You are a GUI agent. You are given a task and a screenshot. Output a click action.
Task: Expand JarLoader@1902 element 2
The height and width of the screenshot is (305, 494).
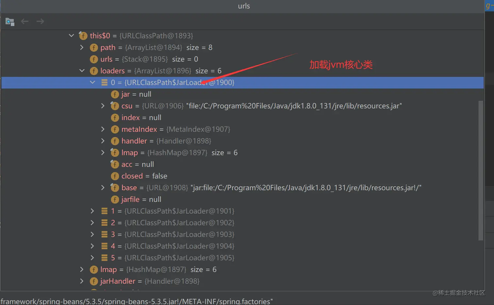(92, 223)
